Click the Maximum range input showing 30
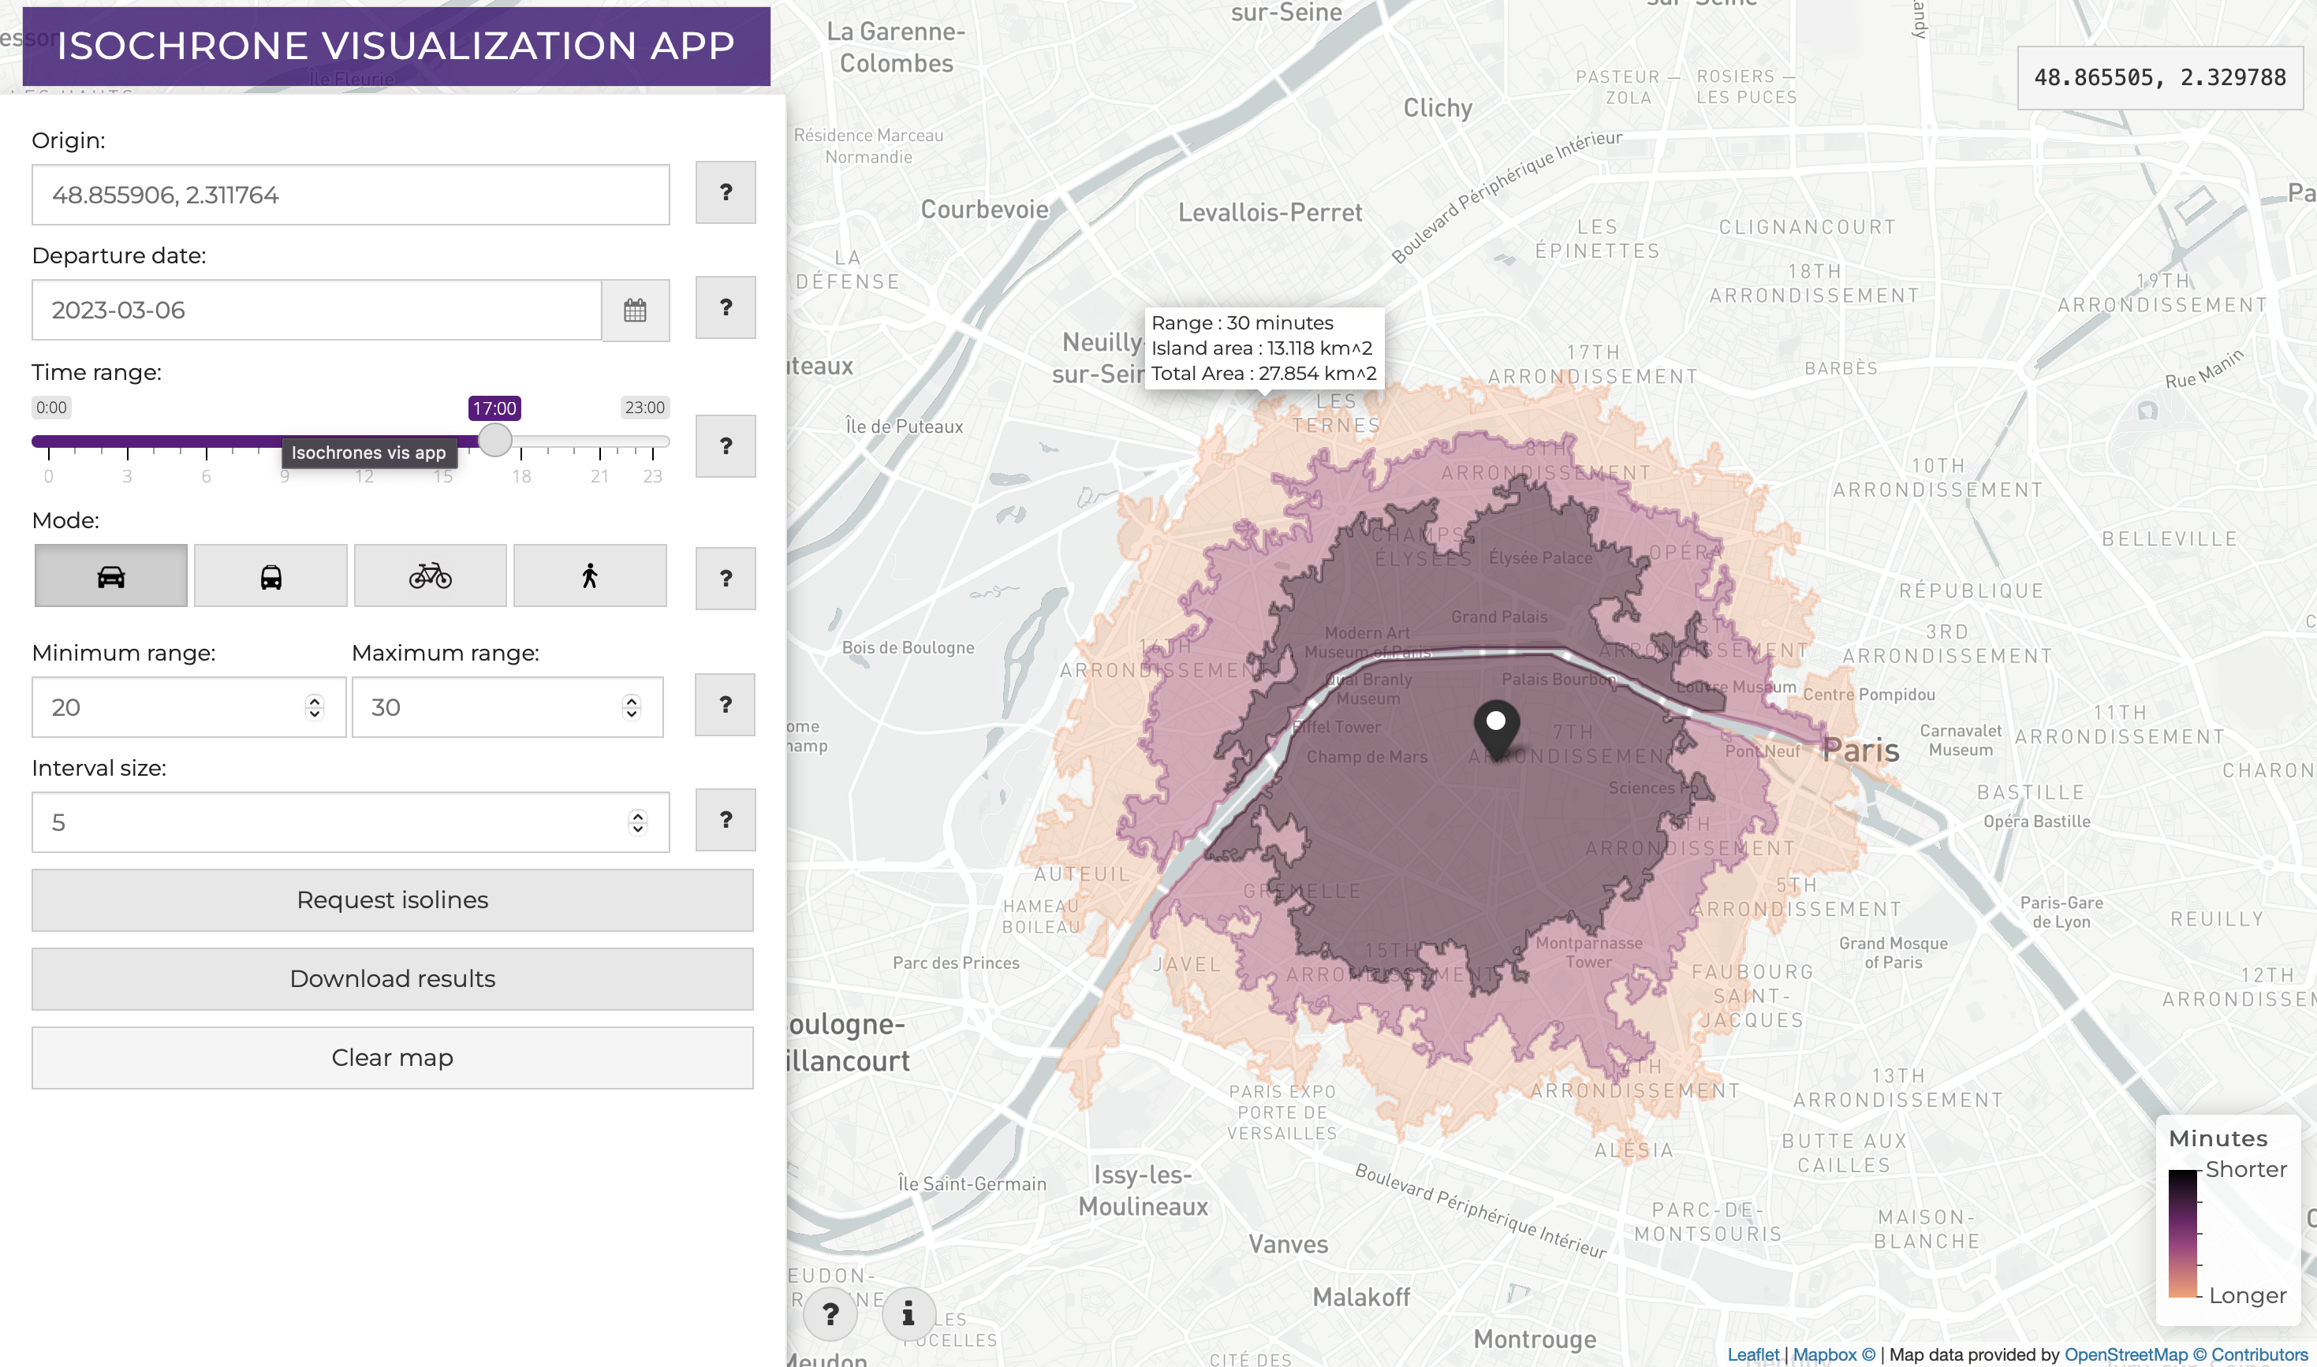This screenshot has width=2317, height=1367. 508,707
